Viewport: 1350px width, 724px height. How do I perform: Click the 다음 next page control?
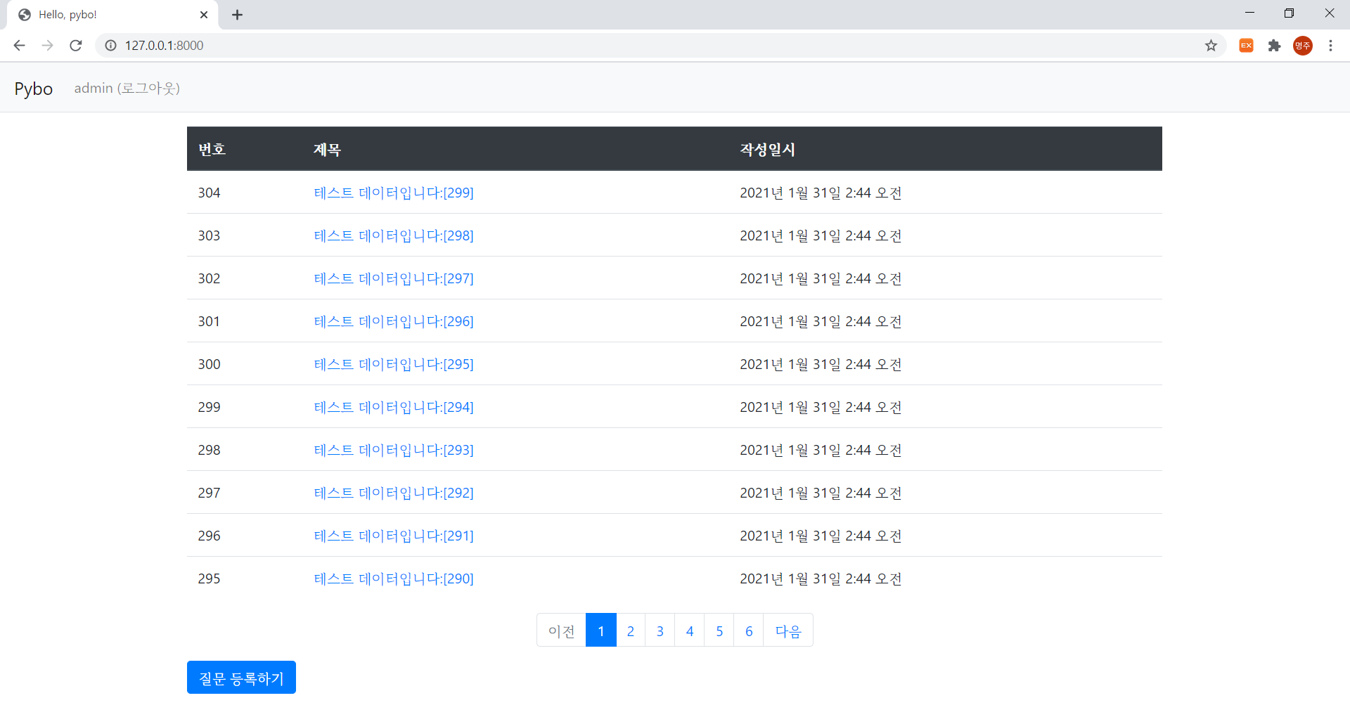787,630
